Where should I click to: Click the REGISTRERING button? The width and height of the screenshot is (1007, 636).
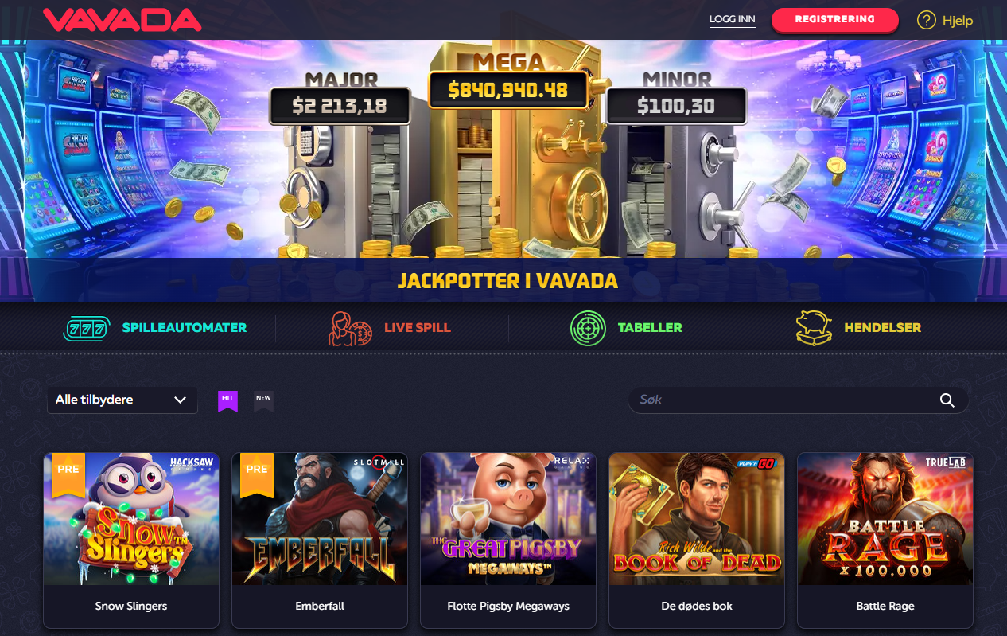[x=834, y=20]
